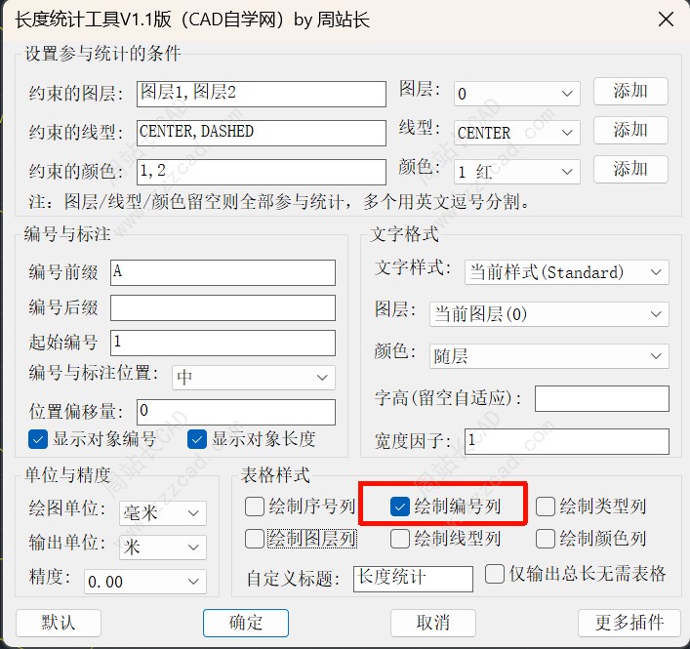Open the 颜色 dropdown showing 1 红
690x649 pixels.
[x=517, y=172]
